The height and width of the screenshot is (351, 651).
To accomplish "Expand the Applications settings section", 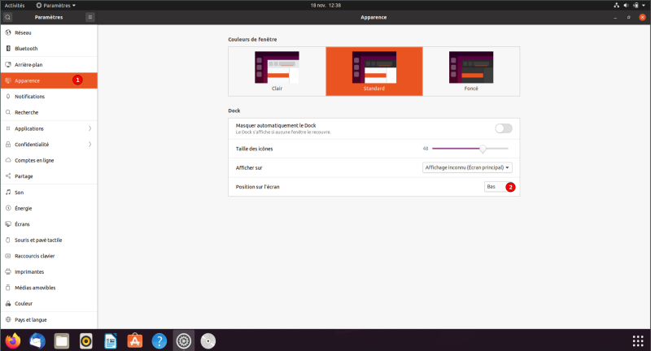I will pyautogui.click(x=49, y=128).
